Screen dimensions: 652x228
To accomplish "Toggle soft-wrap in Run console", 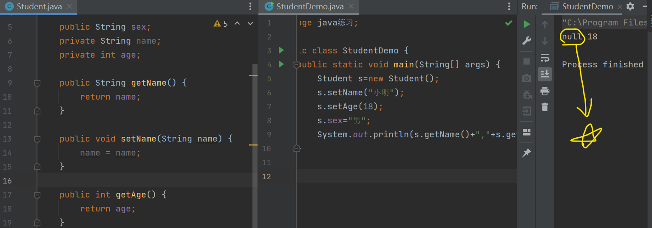I will click(544, 58).
